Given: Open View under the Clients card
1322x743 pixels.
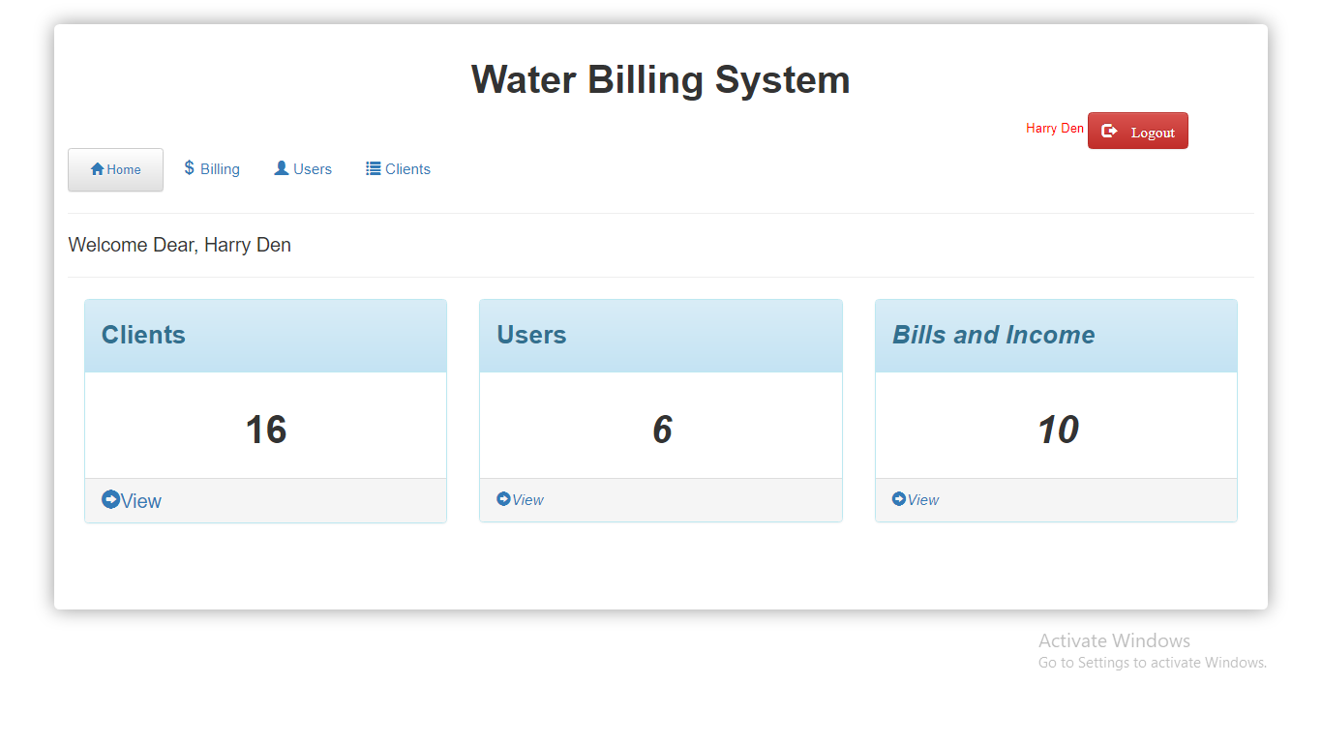Looking at the screenshot, I should point(137,500).
